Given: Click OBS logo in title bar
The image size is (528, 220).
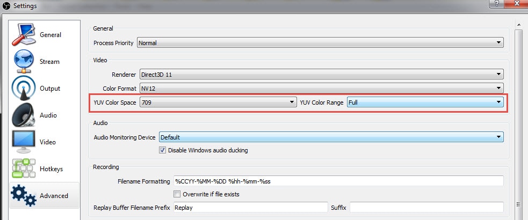Looking at the screenshot, I should pyautogui.click(x=6, y=6).
